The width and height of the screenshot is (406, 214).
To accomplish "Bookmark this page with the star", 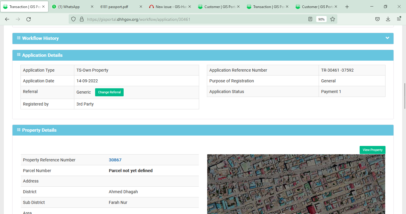I will (333, 19).
